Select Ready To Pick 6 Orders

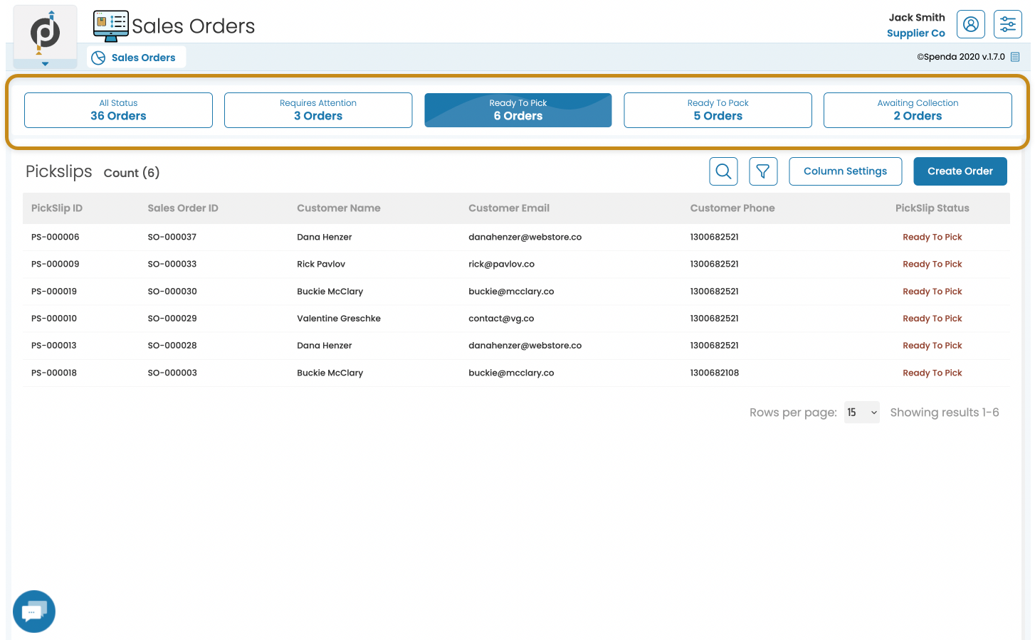(518, 110)
